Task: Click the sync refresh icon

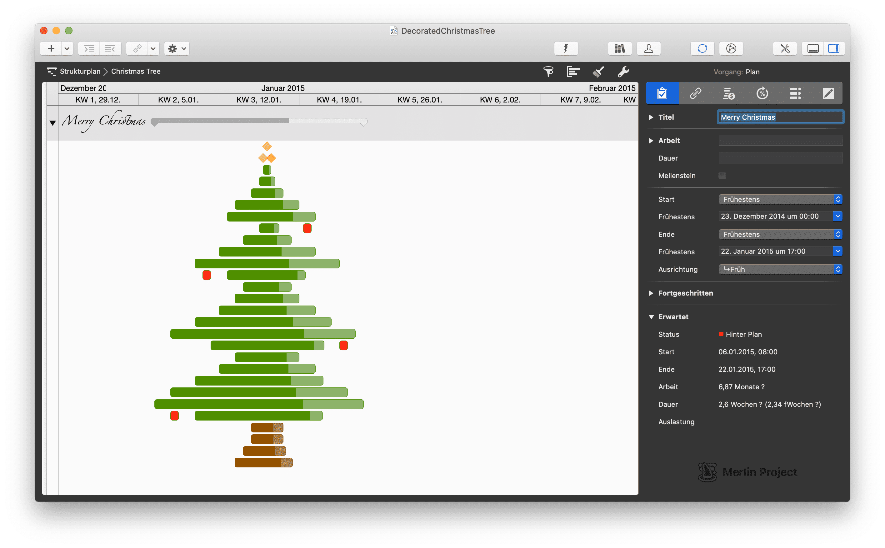Action: pyautogui.click(x=702, y=48)
